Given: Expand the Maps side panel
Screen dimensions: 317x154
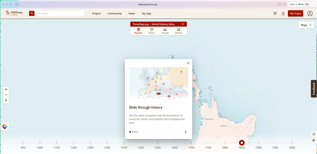Looking at the screenshot, I should pos(306,25).
